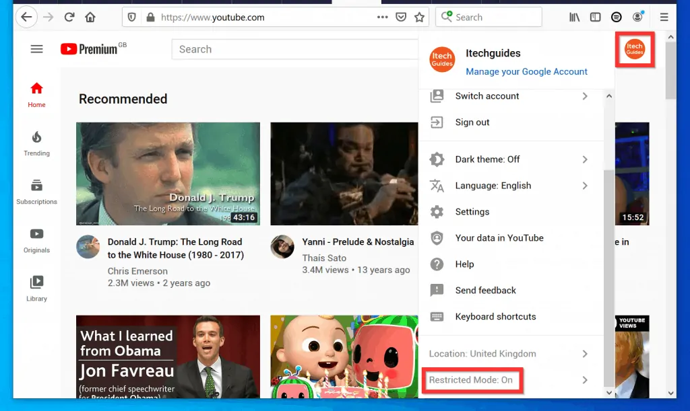Click the Firefox search bar
The image size is (690, 411).
tap(489, 17)
